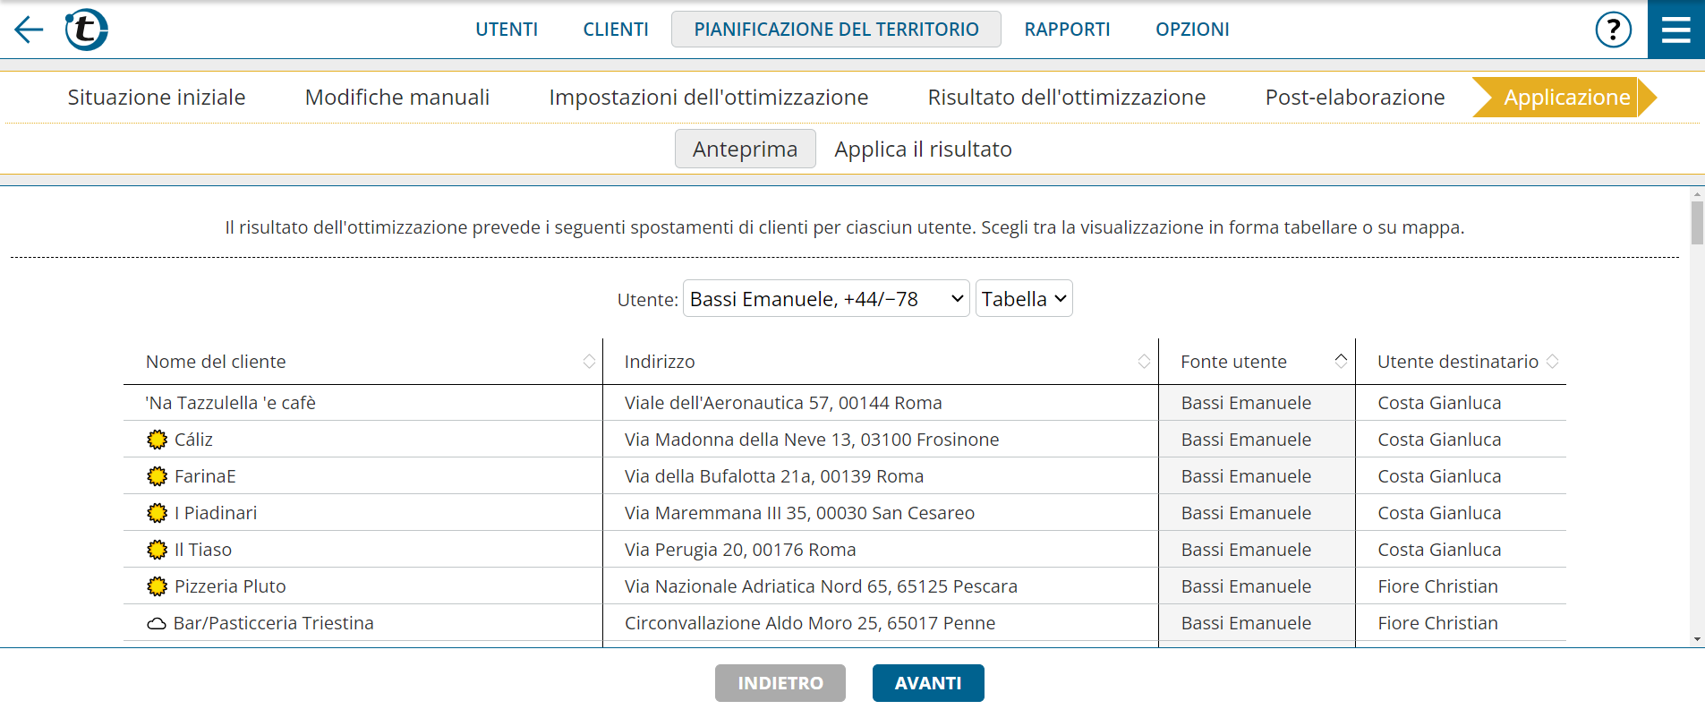
Task: Open the help question mark icon
Action: (x=1613, y=30)
